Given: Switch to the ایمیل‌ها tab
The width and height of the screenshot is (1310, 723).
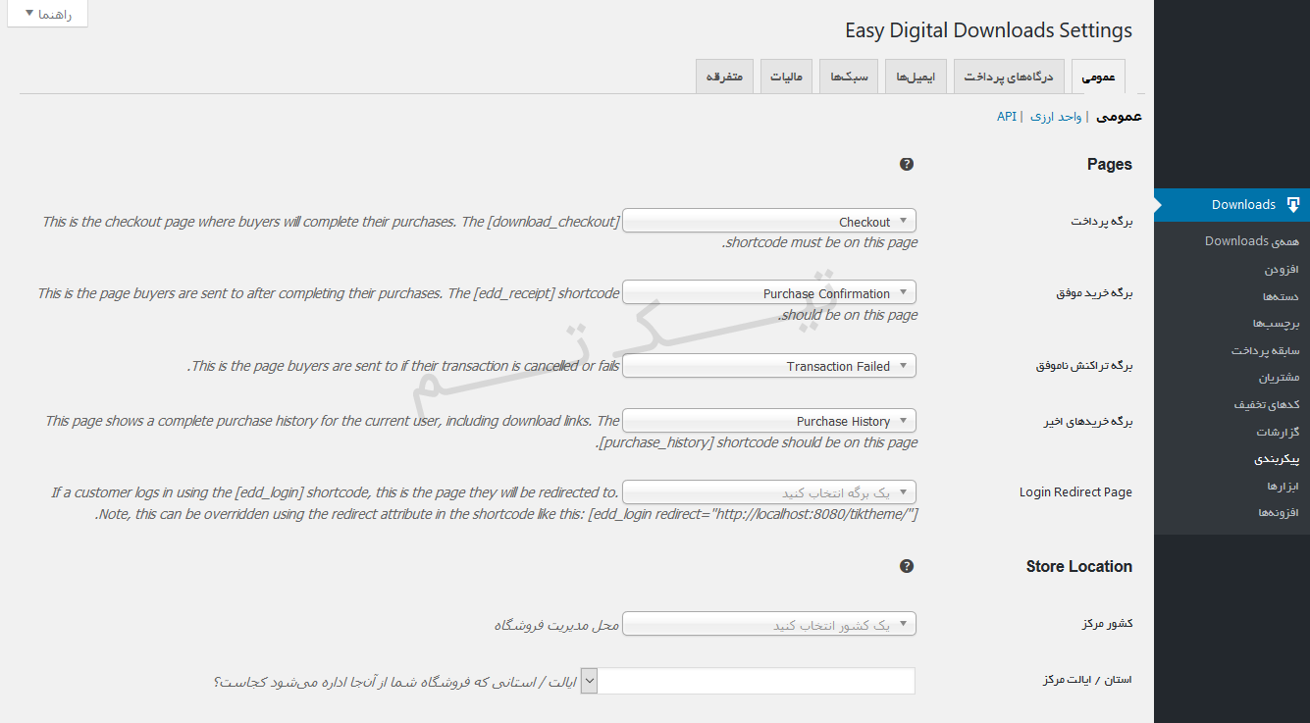Looking at the screenshot, I should coord(916,77).
